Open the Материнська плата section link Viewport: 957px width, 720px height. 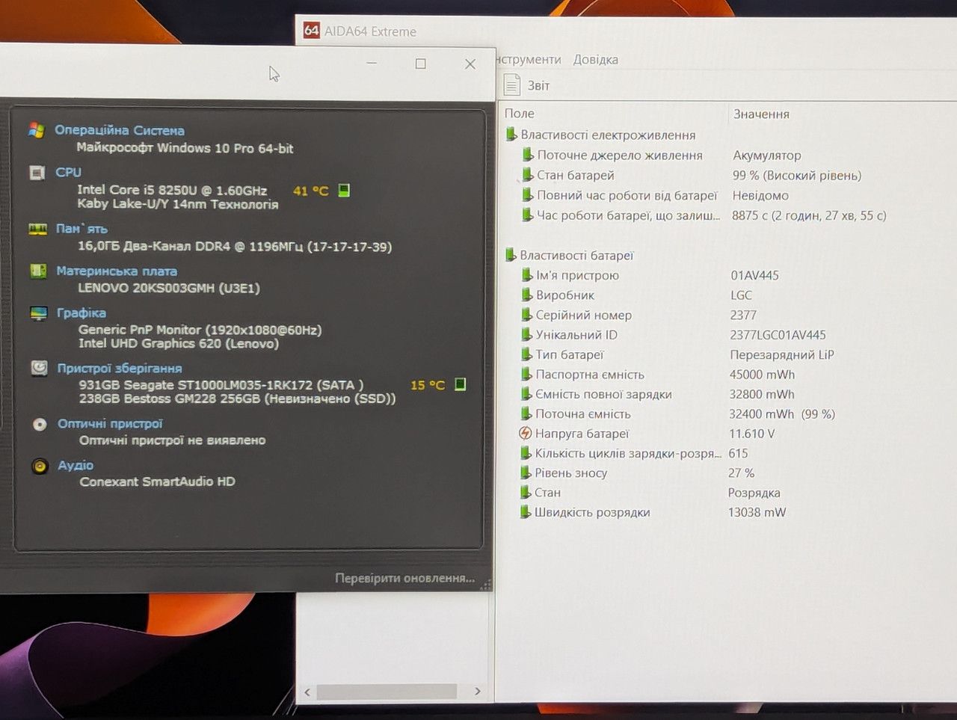117,271
